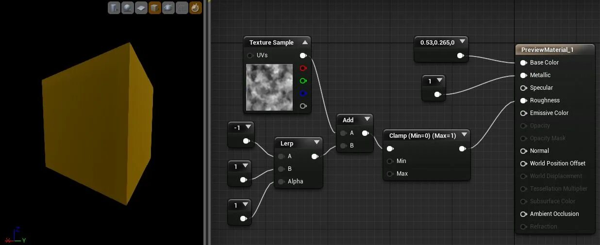Click the Texture Sample alpha output pin
Viewport: 600px width, 245px height.
303,106
